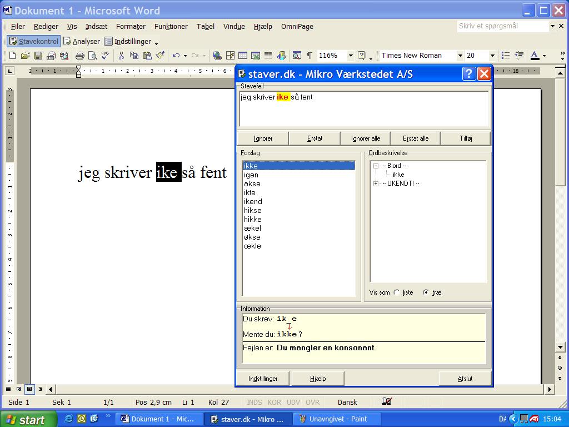Image resolution: width=569 pixels, height=427 pixels.
Task: Open Tables and Borders toolbar icon
Action: 230,56
